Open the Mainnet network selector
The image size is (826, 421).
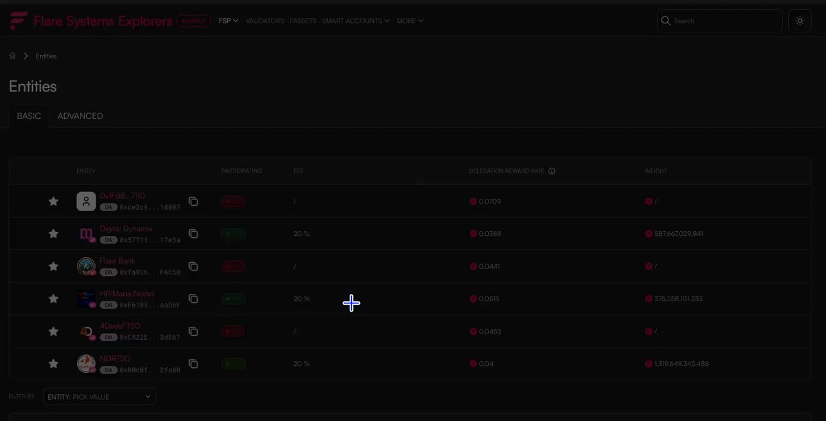click(194, 21)
